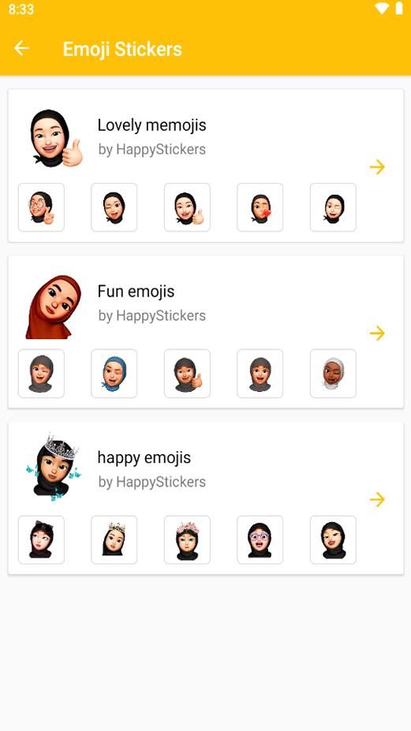Tap the black bow sticker thumbnail

pos(41,540)
